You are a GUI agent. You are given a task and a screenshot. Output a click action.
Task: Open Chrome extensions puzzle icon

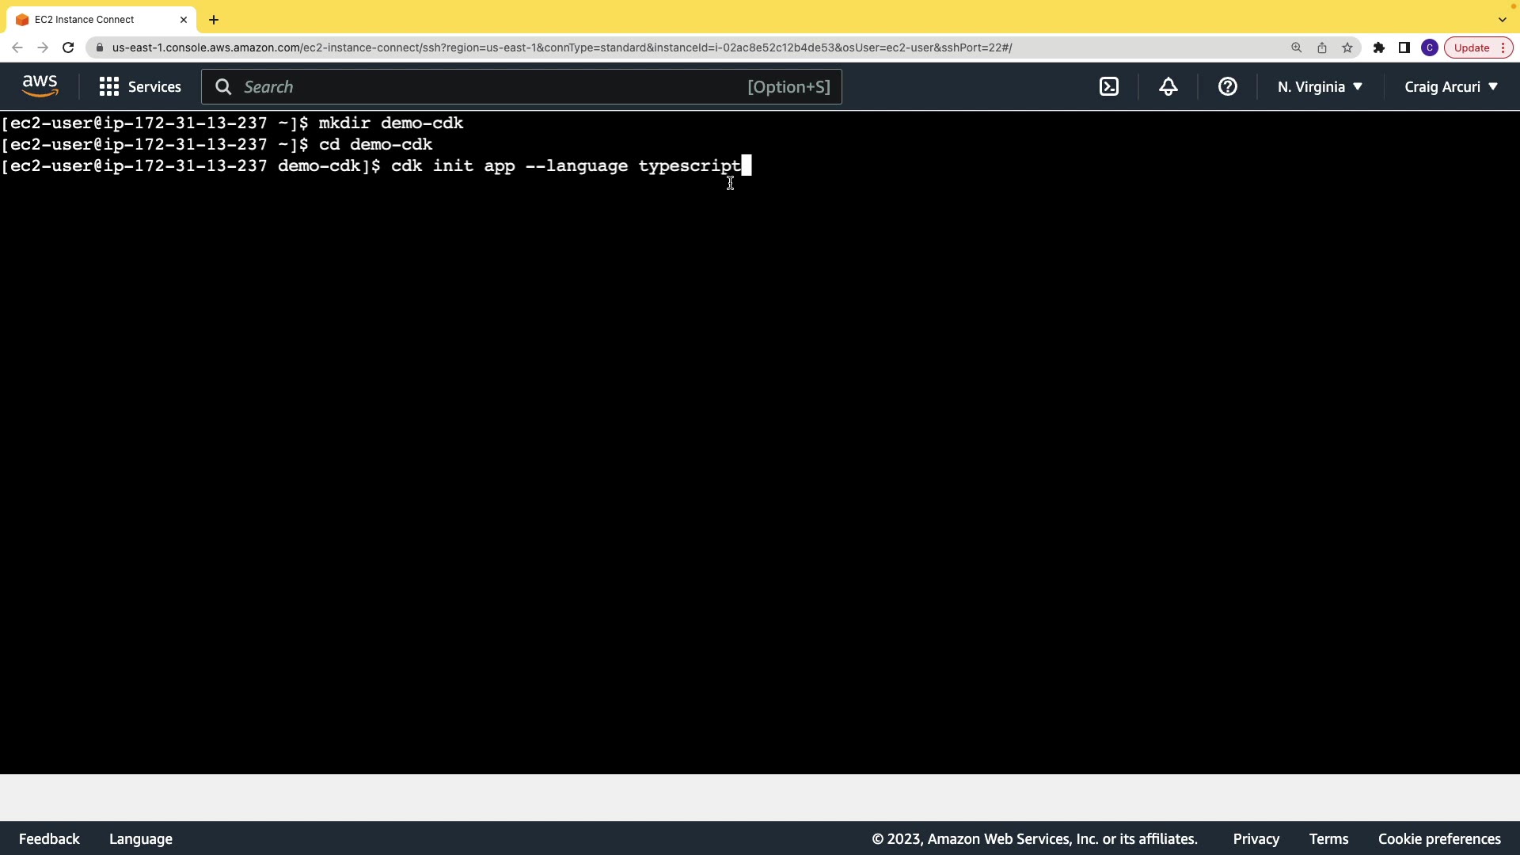1378,47
